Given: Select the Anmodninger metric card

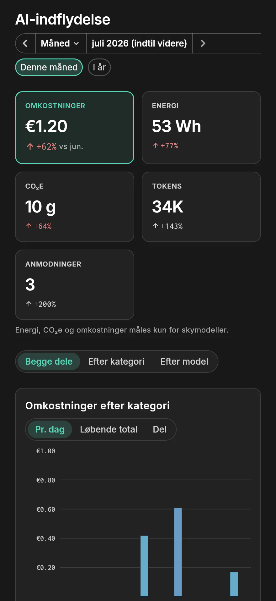Looking at the screenshot, I should (x=75, y=285).
